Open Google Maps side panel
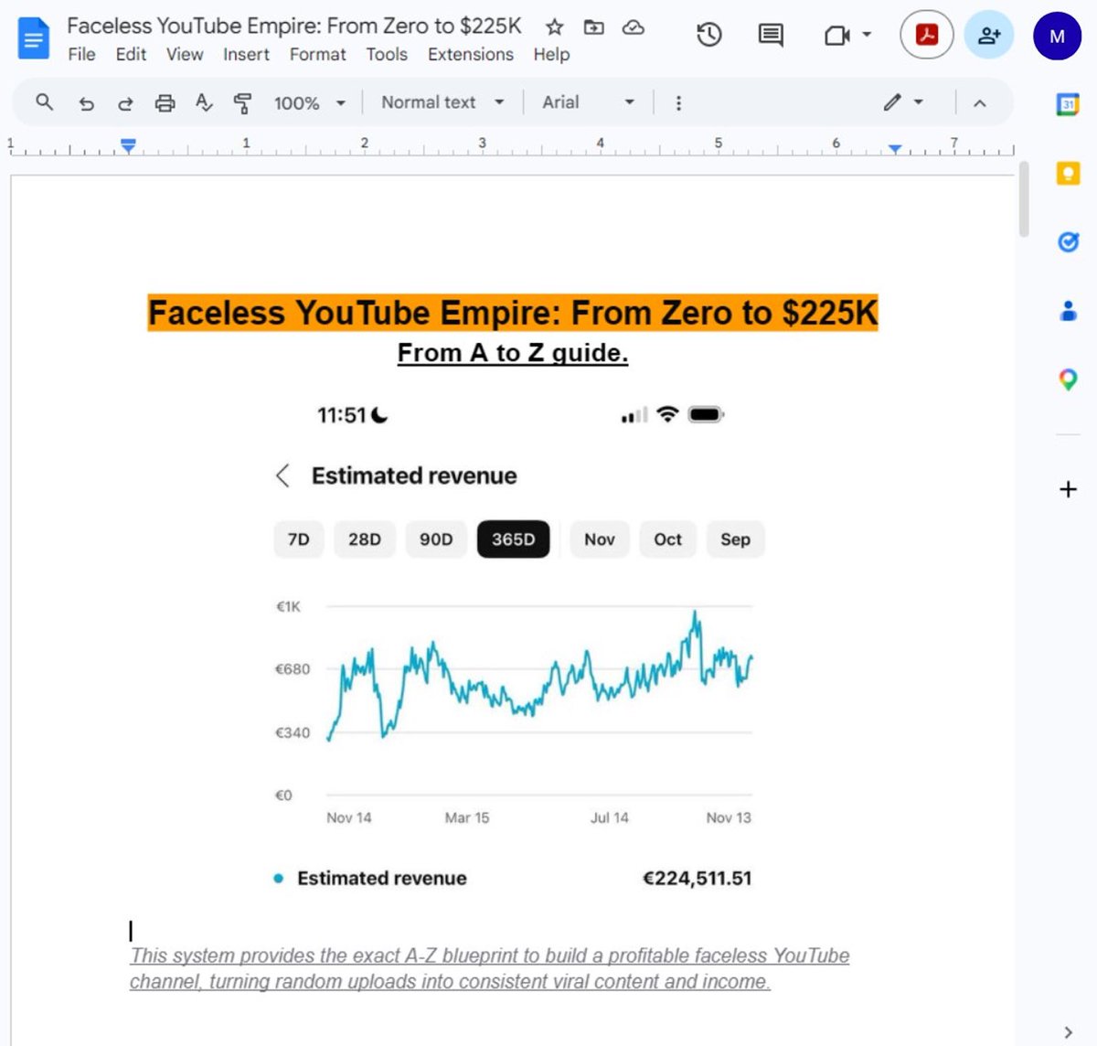The width and height of the screenshot is (1097, 1046). point(1068,379)
